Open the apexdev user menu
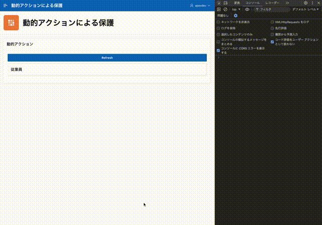 click(x=200, y=6)
